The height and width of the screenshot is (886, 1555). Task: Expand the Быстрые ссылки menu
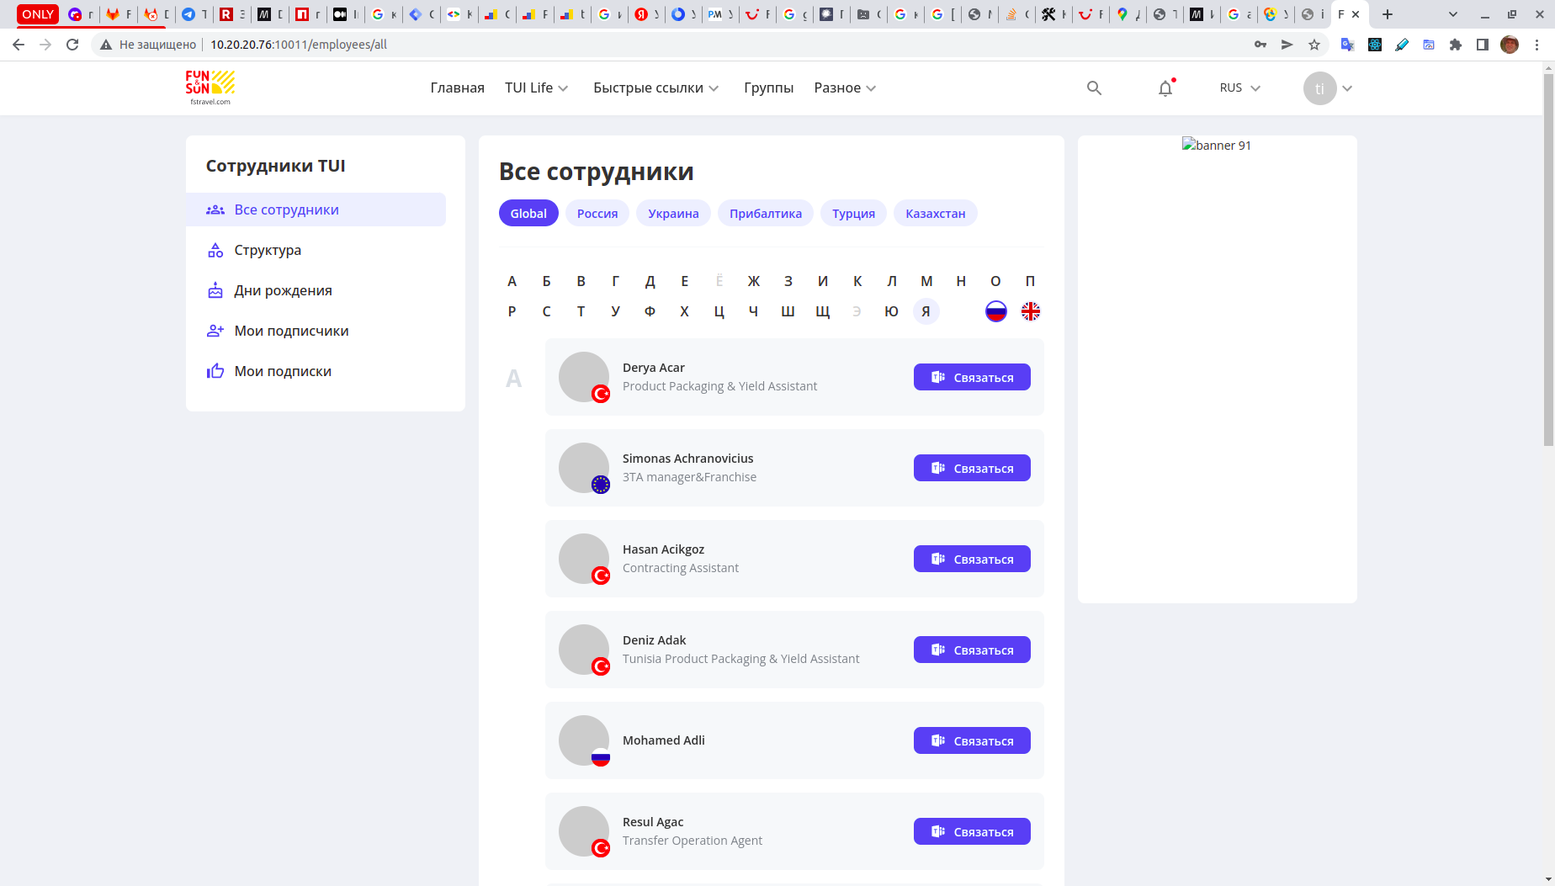click(656, 88)
